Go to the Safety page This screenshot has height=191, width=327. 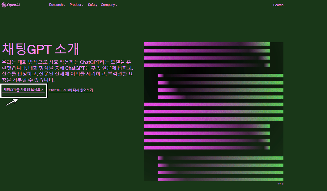click(93, 5)
